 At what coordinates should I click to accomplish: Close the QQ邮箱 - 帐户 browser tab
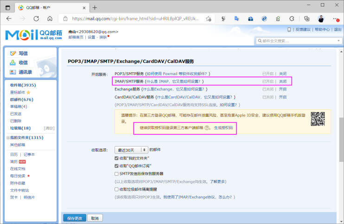click(x=84, y=8)
